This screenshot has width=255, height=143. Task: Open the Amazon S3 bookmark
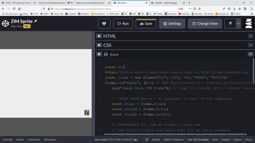222,14
